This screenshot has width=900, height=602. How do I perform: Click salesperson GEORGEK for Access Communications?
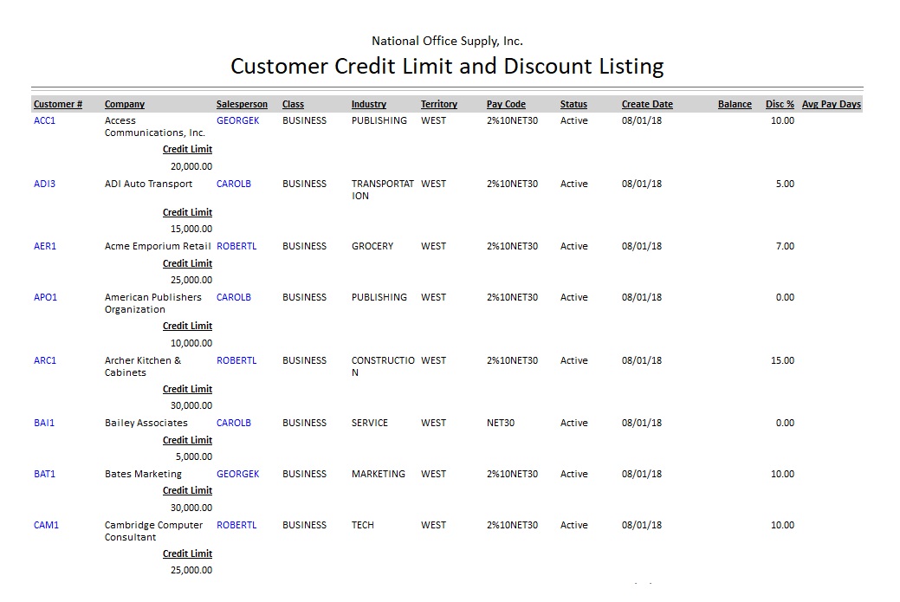(237, 121)
